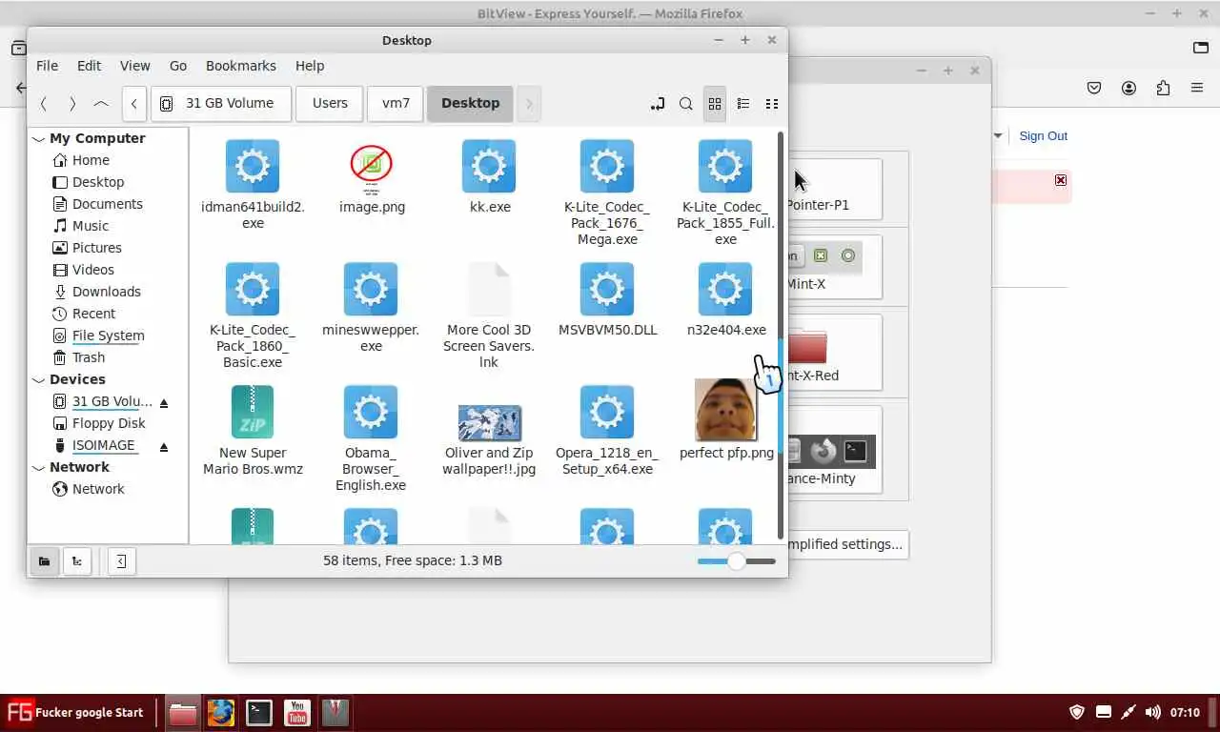Open Recent in the sidebar
The image size is (1220, 732).
[93, 314]
